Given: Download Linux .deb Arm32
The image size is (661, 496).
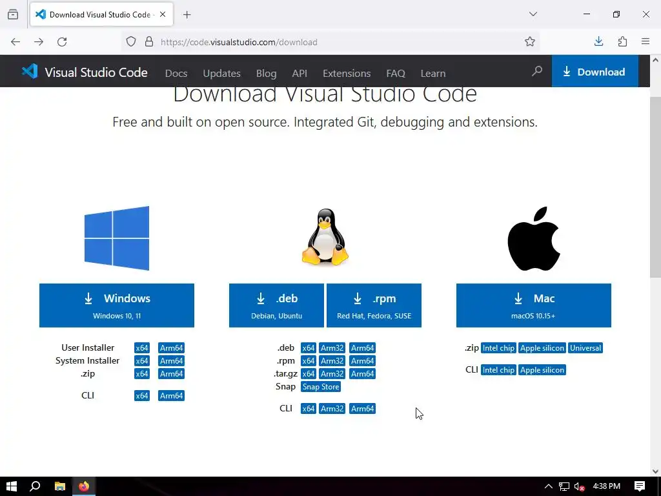Looking at the screenshot, I should click(332, 348).
